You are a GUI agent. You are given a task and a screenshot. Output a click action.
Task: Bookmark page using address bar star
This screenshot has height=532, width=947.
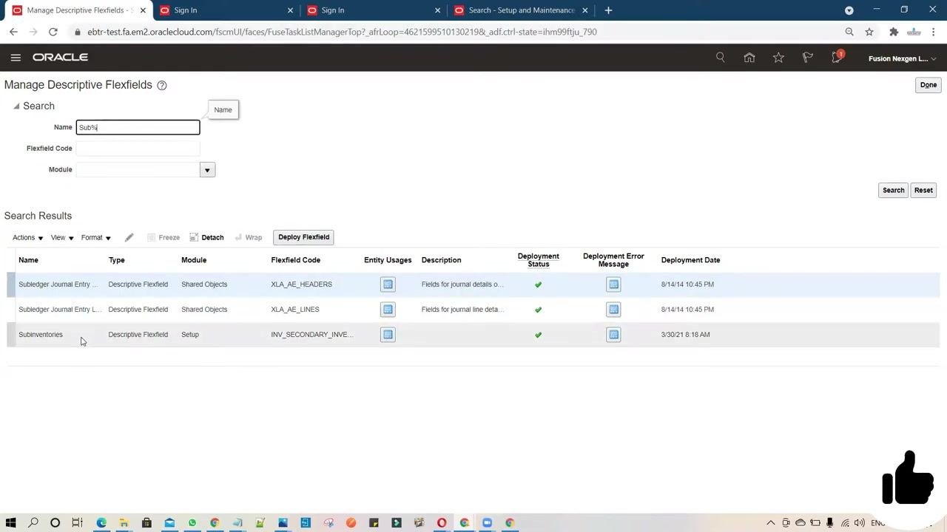(869, 32)
